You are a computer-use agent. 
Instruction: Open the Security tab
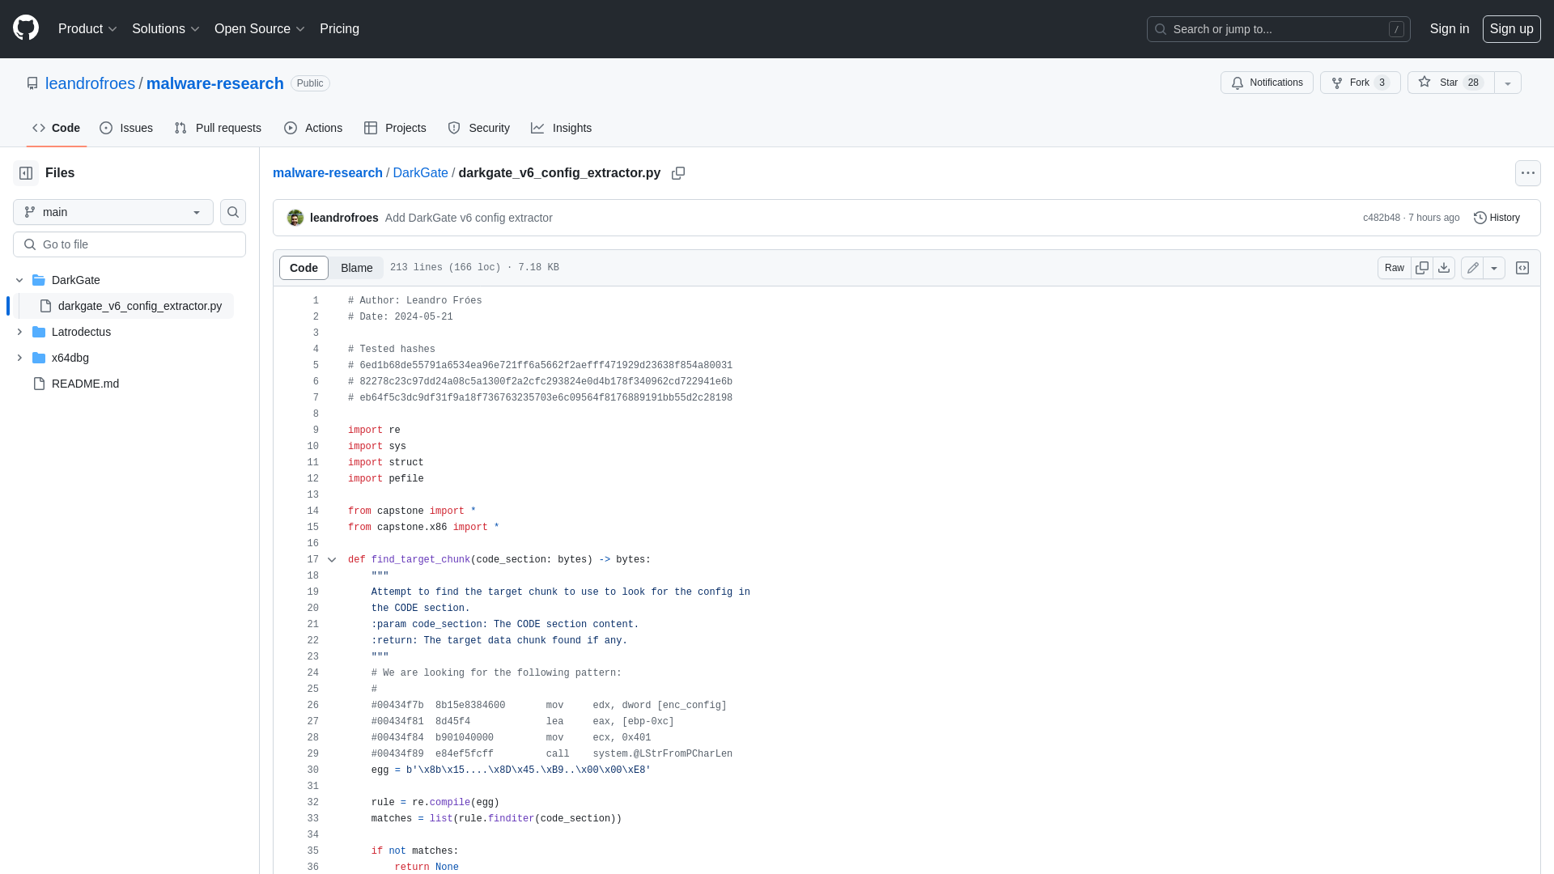point(478,128)
